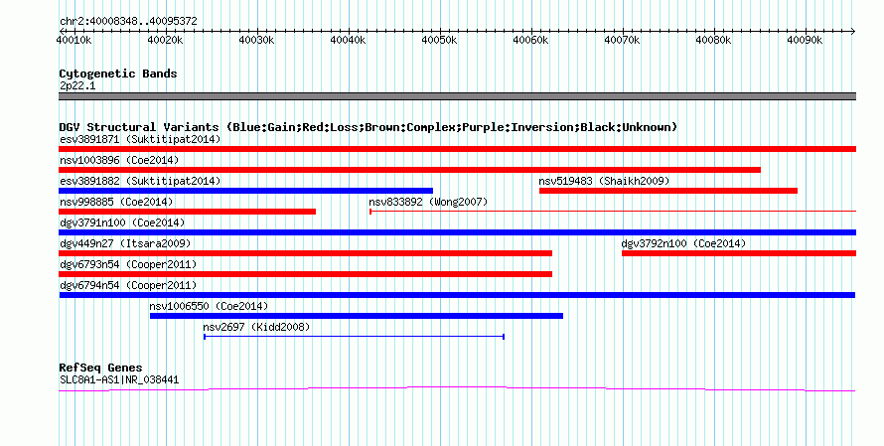Click the chr2:40008348..40095372 region label
The height and width of the screenshot is (446, 884).
pos(128,21)
